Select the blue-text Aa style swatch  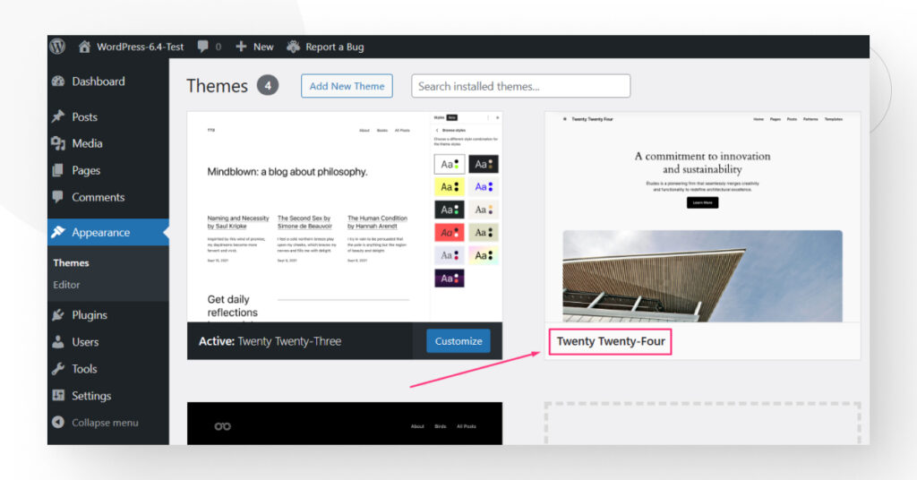[x=483, y=187]
